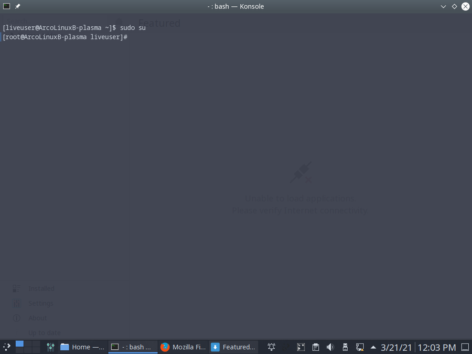Click the pin icon in Konsole title bar
This screenshot has height=354, width=472.
(18, 6)
